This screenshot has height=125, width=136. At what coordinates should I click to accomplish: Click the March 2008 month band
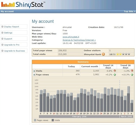(126, 117)
